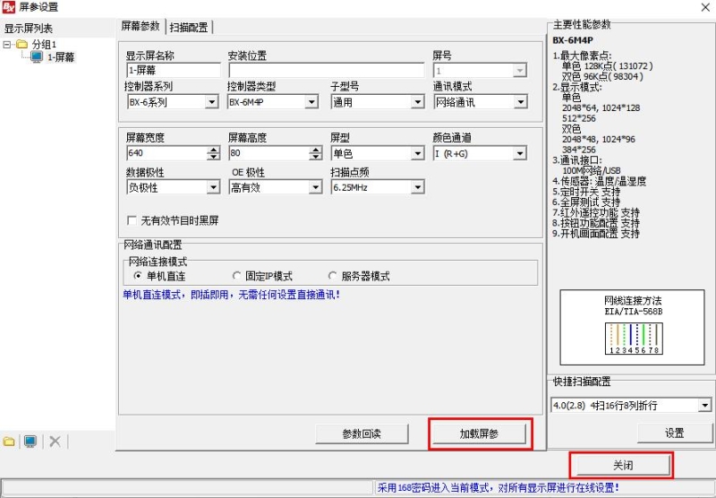Select 服务器模式 radio button
Screen dimensions: 716x498
332,276
